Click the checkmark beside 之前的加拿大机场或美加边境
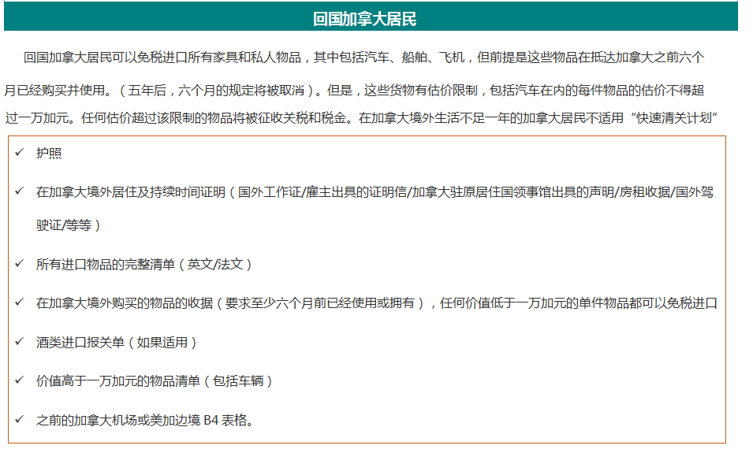 [x=19, y=420]
